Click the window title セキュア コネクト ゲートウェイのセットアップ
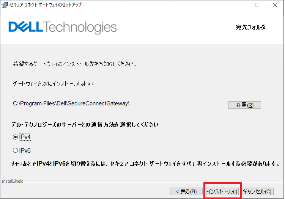 46,5
